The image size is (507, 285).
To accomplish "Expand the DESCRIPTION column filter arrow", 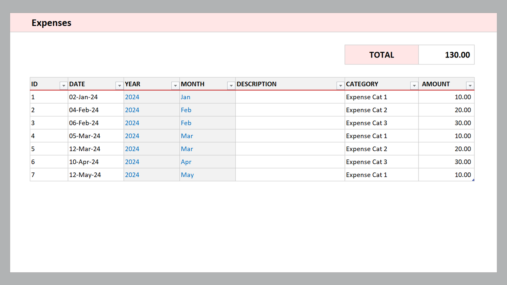I will tap(340, 86).
